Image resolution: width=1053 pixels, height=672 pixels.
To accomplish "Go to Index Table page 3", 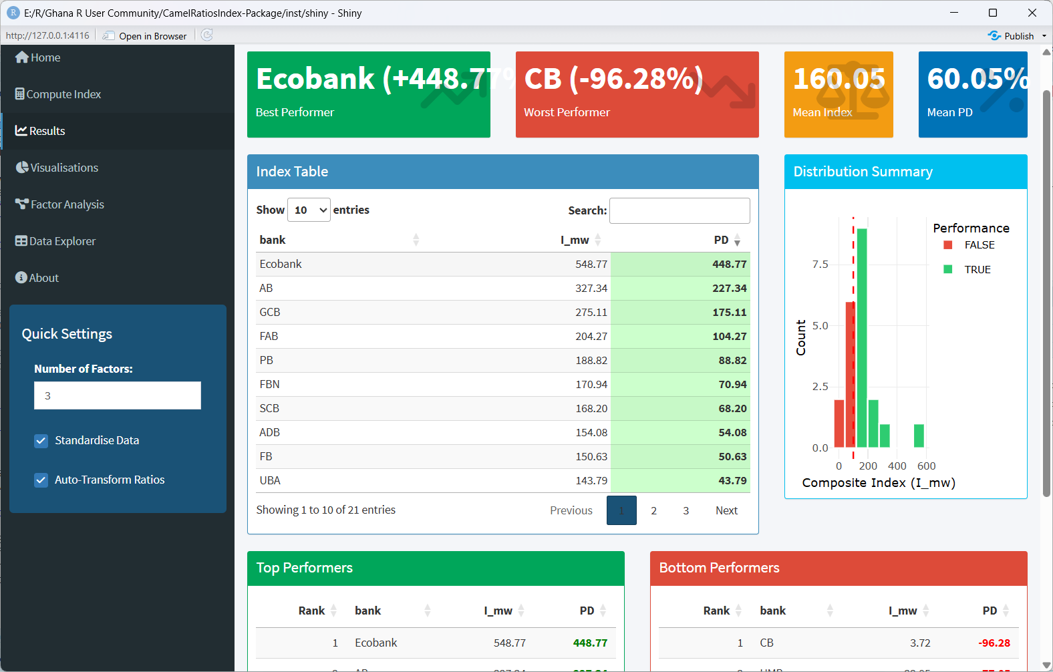I will click(686, 510).
